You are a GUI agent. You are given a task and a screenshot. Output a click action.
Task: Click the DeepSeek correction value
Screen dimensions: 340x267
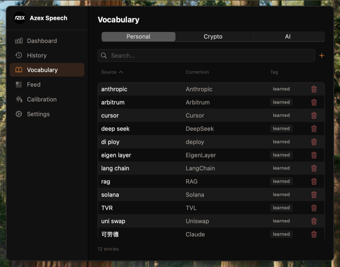tap(200, 129)
